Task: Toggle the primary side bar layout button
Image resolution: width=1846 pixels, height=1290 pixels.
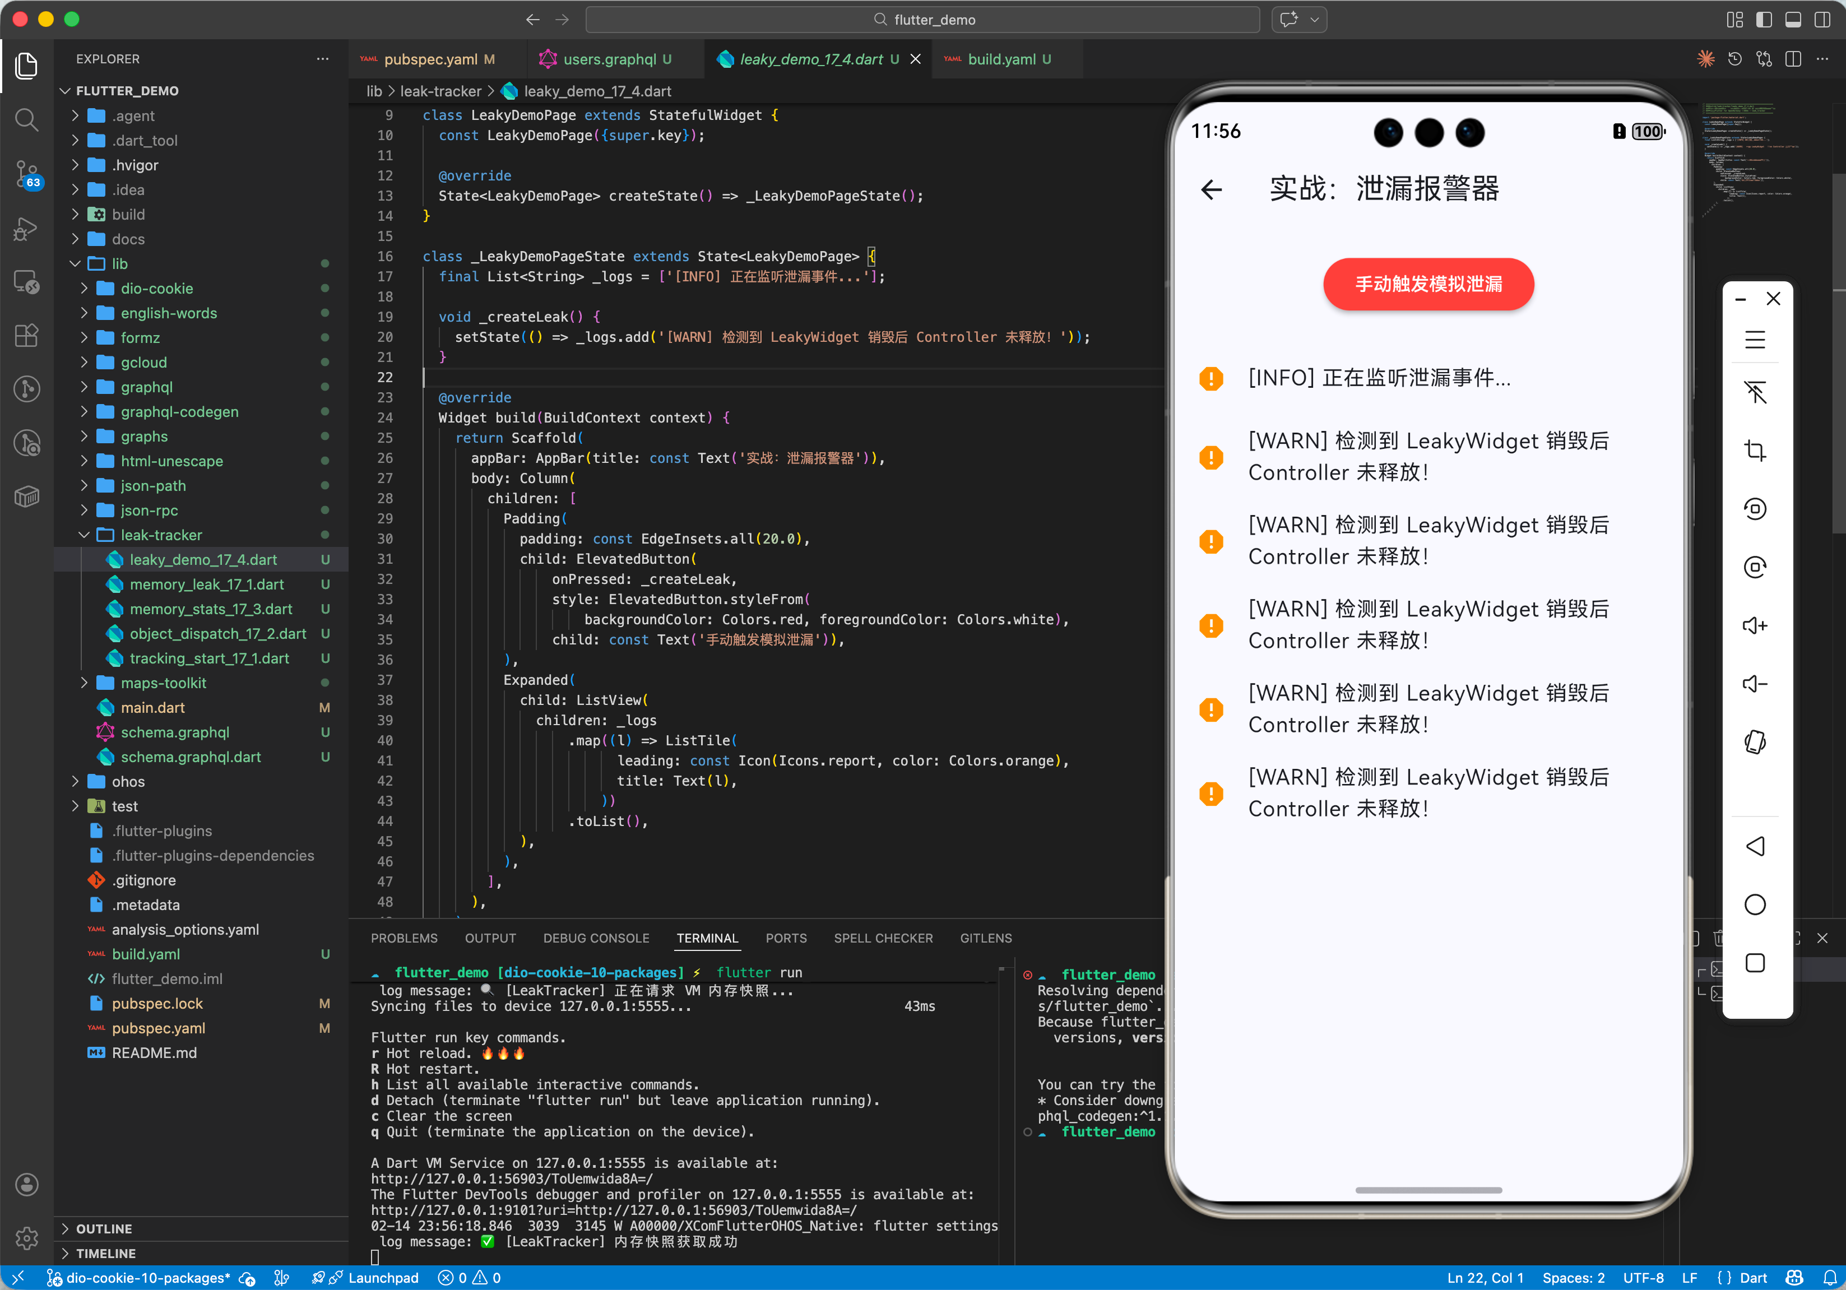Action: click(x=1763, y=19)
